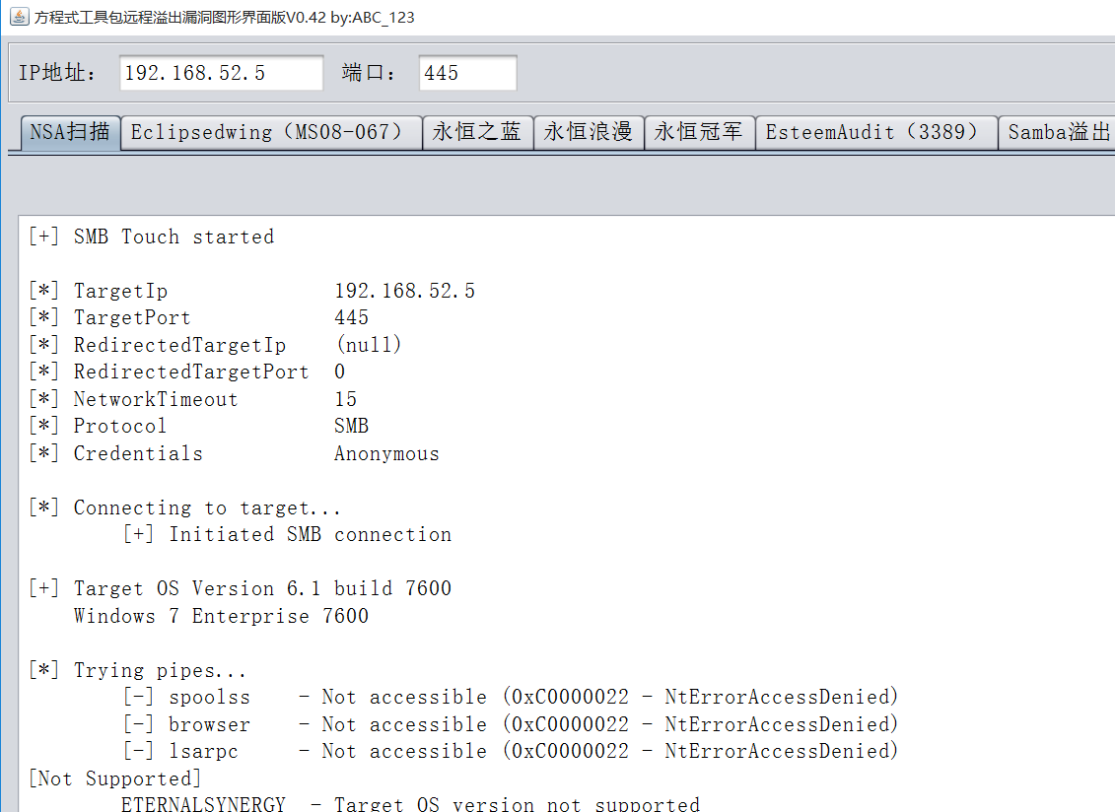
Task: Click the IP地址 label
Action: (x=56, y=73)
